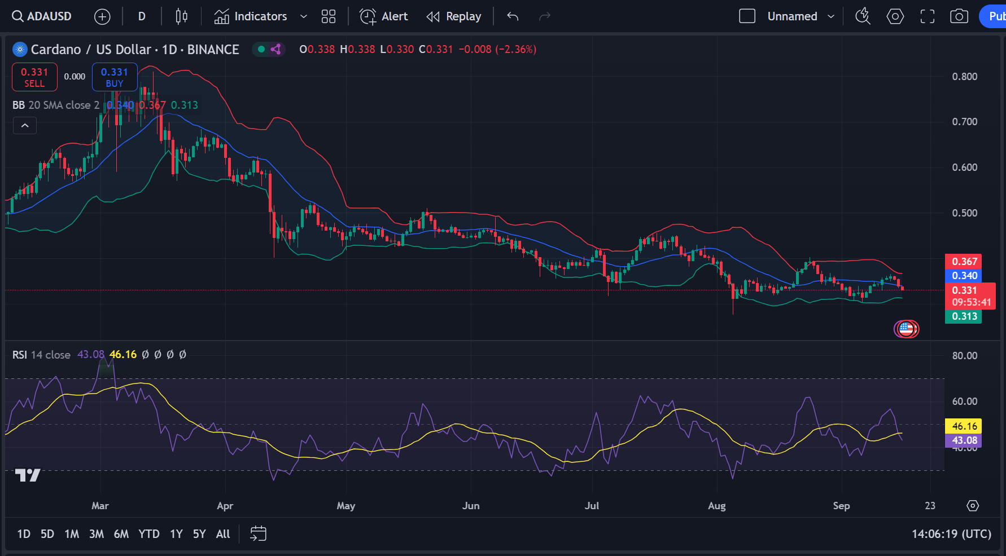Open the ADAUSD symbol search
This screenshot has height=556, width=1006.
pos(42,16)
